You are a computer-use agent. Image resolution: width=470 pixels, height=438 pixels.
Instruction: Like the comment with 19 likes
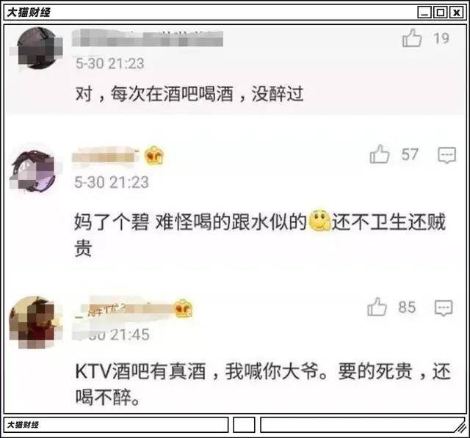coord(412,38)
